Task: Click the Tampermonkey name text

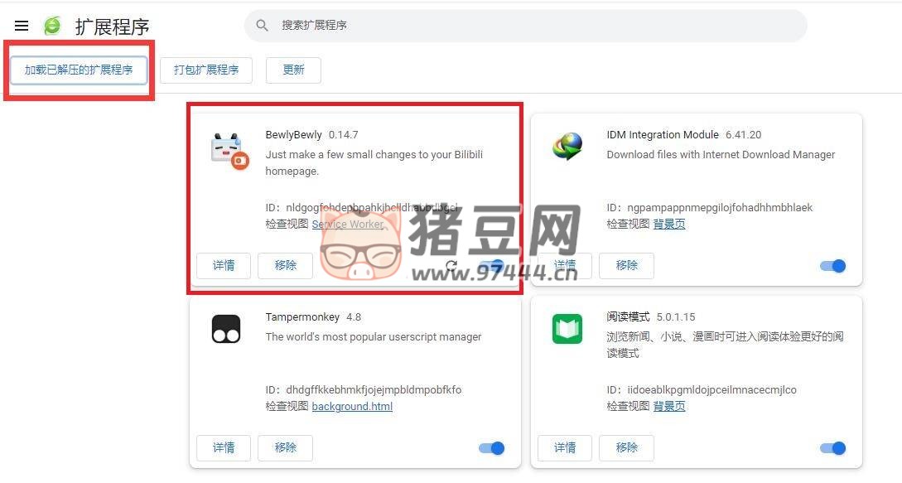Action: point(302,317)
